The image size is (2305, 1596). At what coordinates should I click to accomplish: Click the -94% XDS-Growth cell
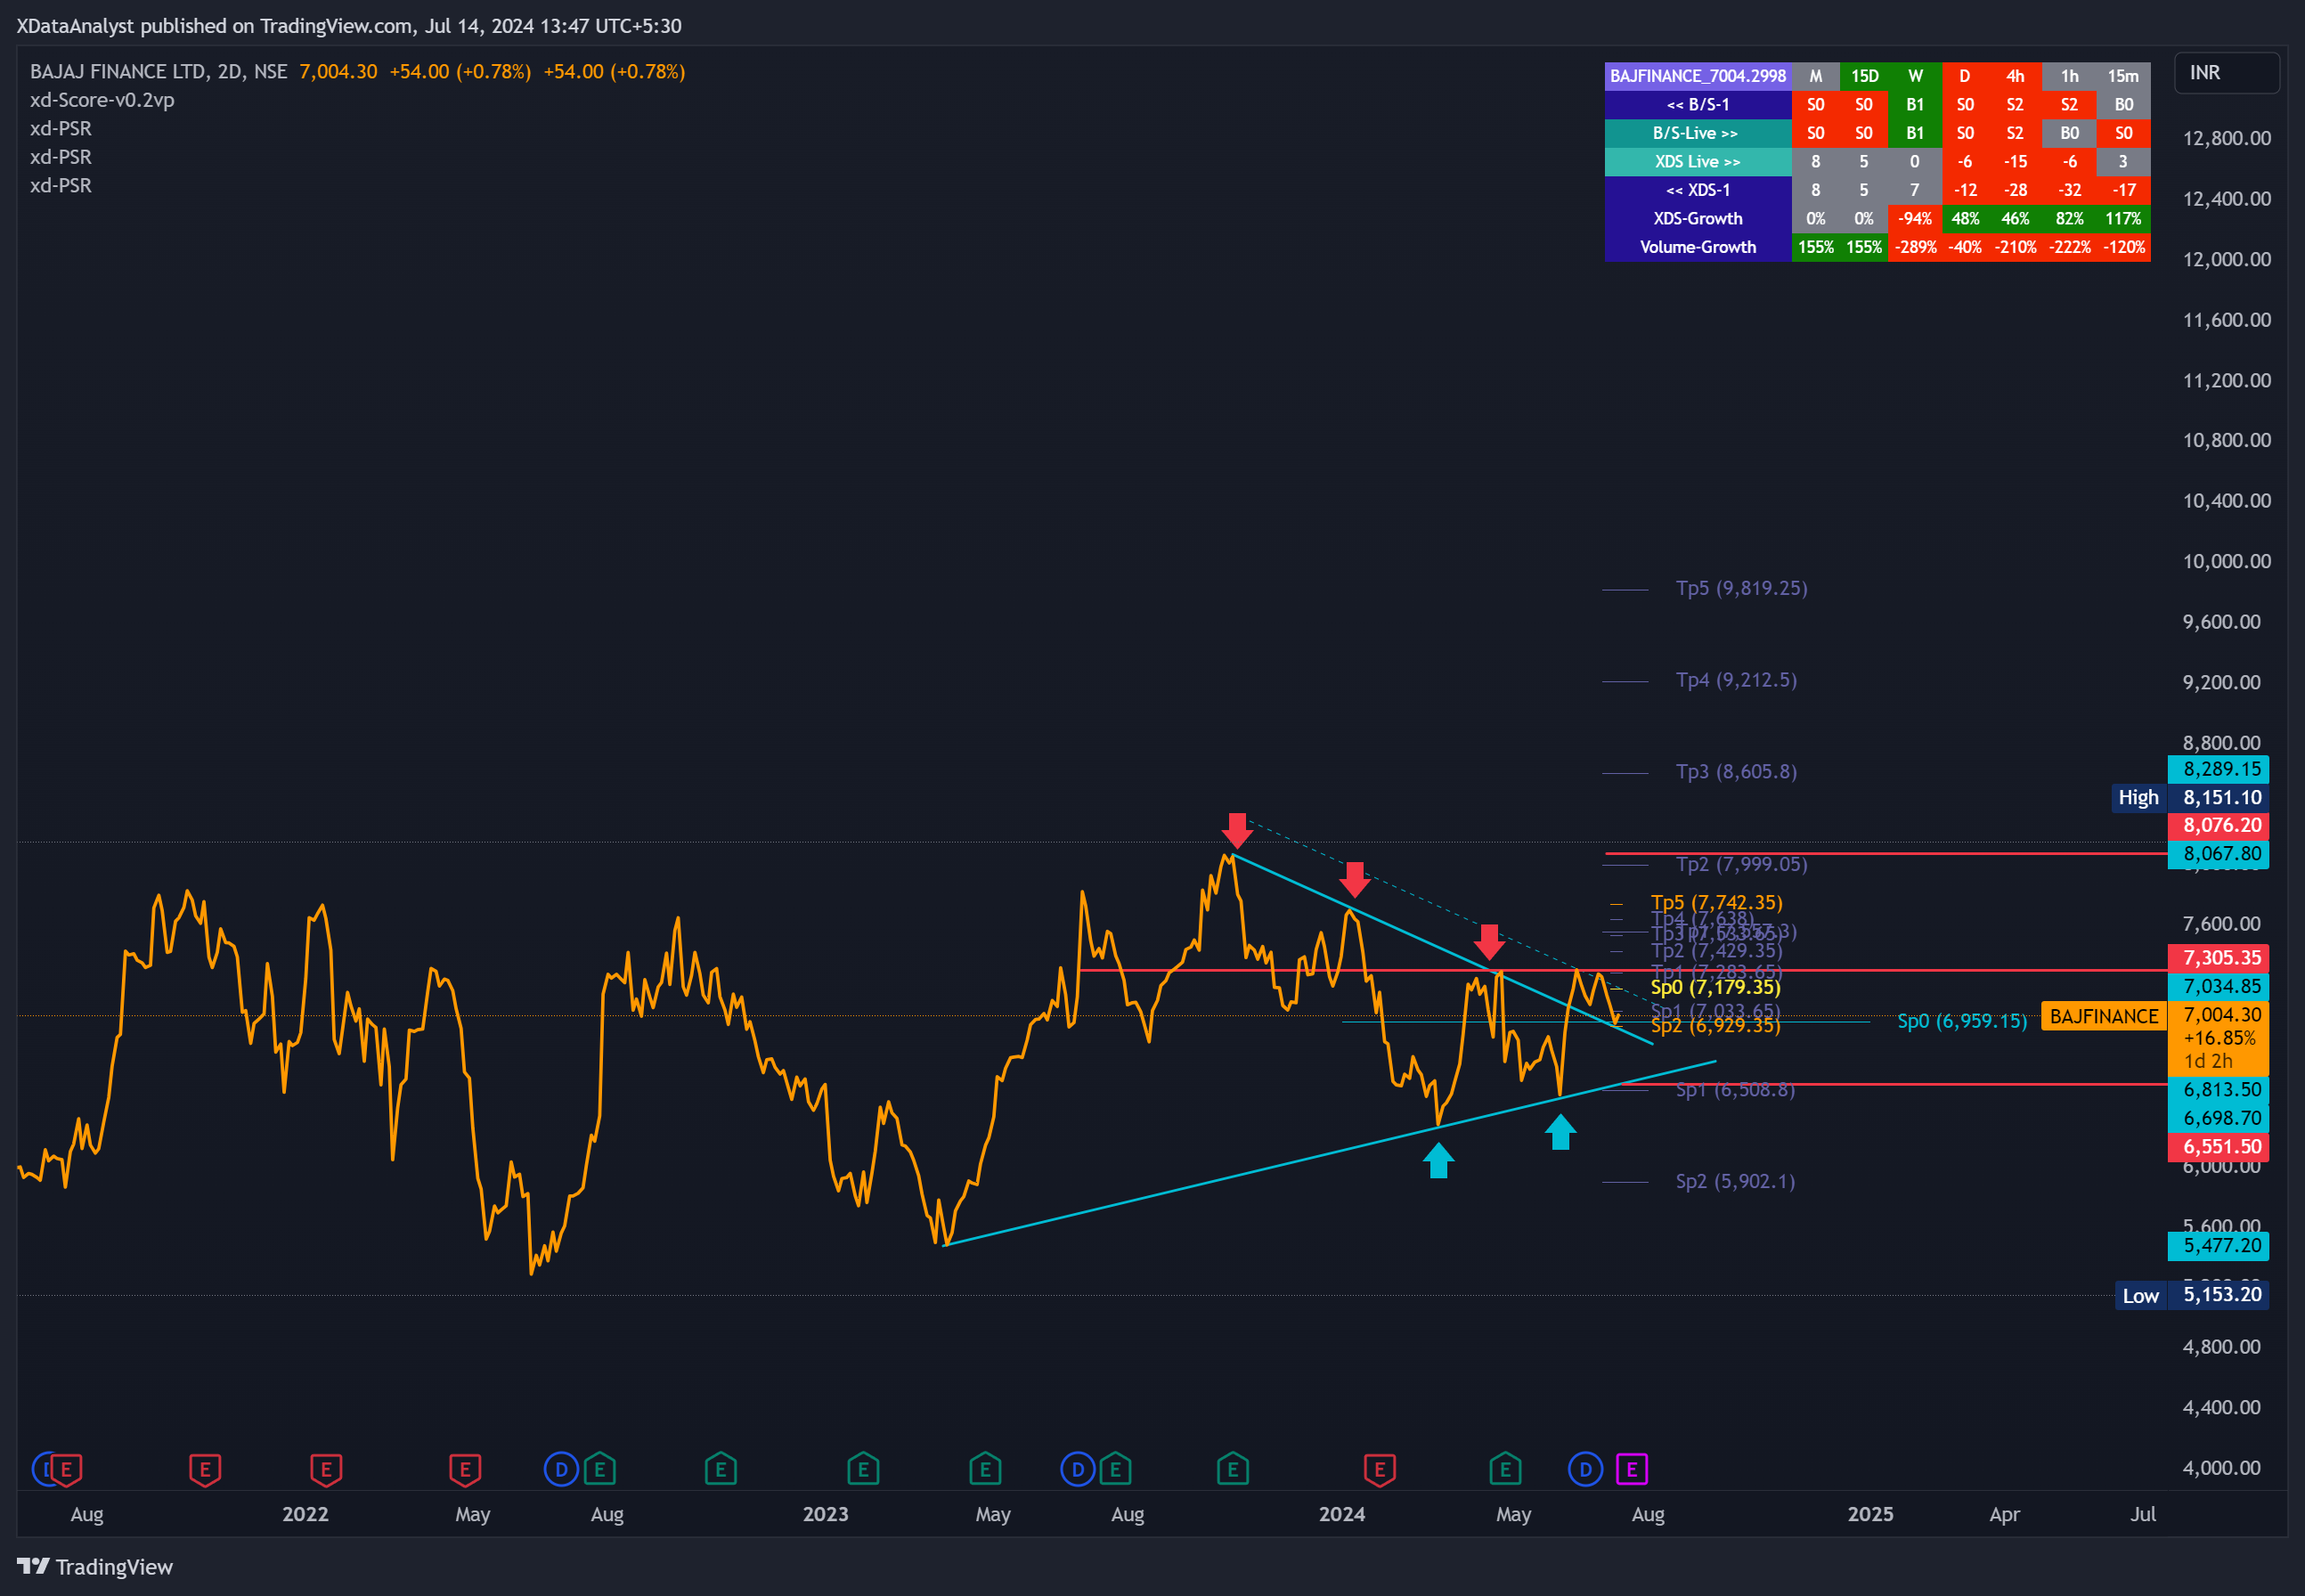1915,219
